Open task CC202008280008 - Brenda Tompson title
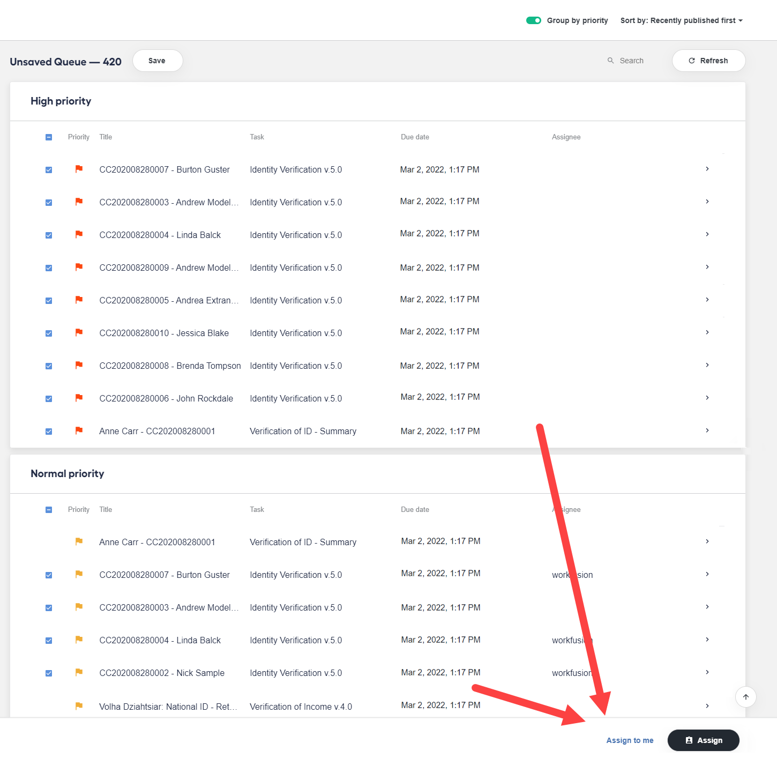Screen dimensions: 777x758 (170, 366)
